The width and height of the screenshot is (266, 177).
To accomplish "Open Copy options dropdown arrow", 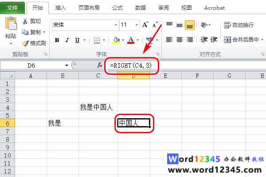I will pyautogui.click(x=44, y=32).
